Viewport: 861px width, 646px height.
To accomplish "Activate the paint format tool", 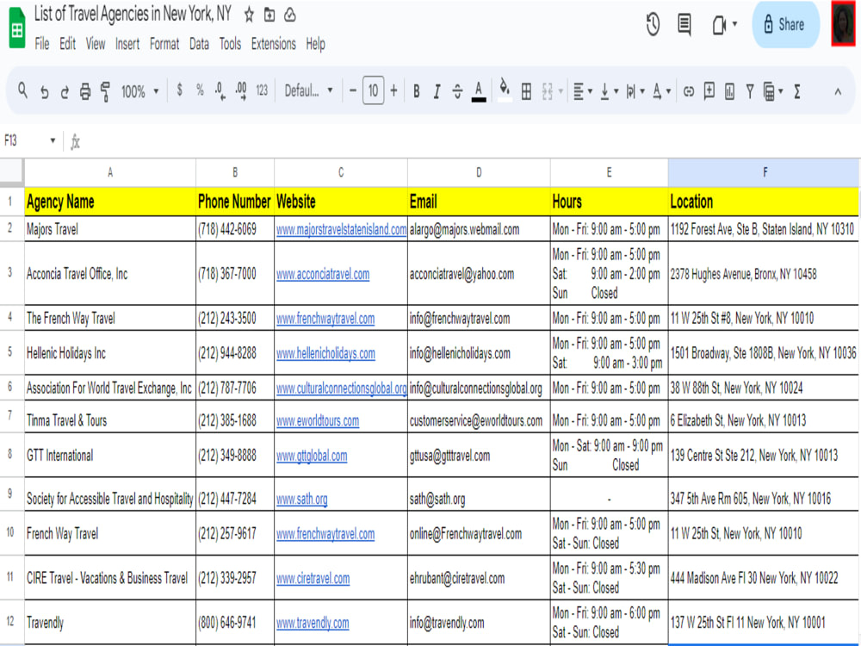I will (x=105, y=92).
